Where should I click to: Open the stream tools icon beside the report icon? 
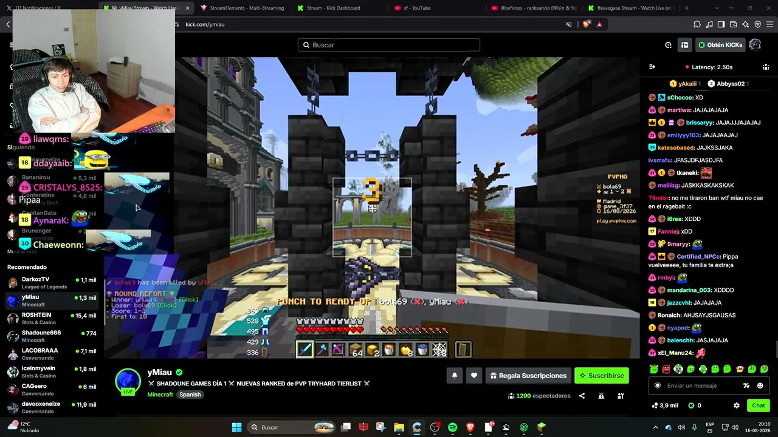pos(621,396)
